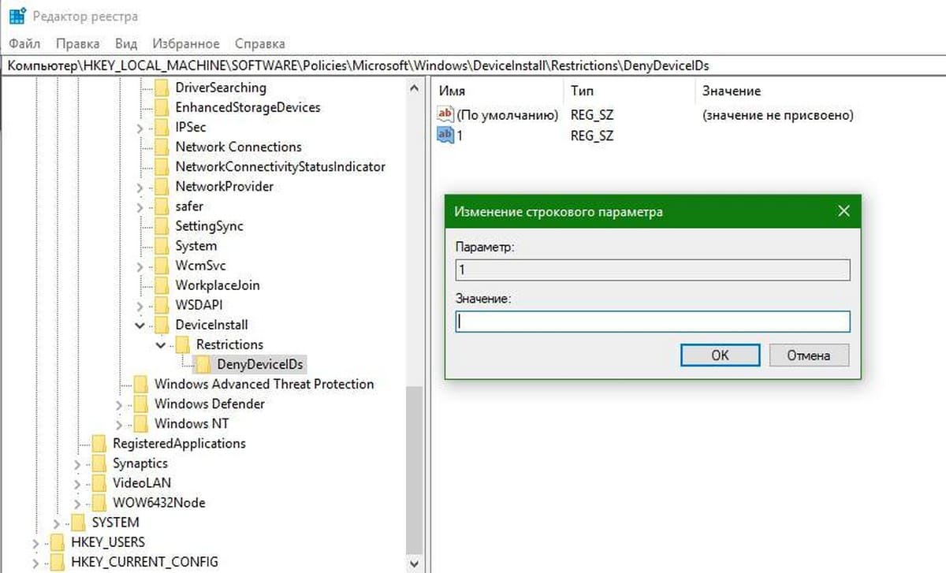Click OK in the string edit dialog
This screenshot has height=573, width=946.
click(x=720, y=355)
